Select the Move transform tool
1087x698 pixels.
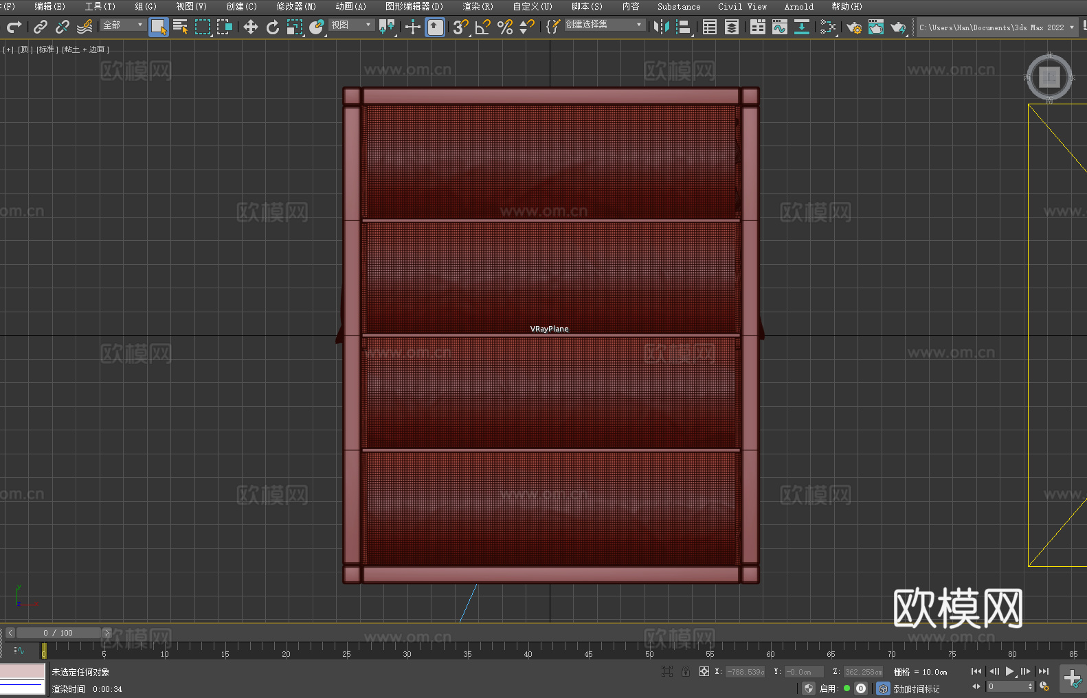point(251,27)
